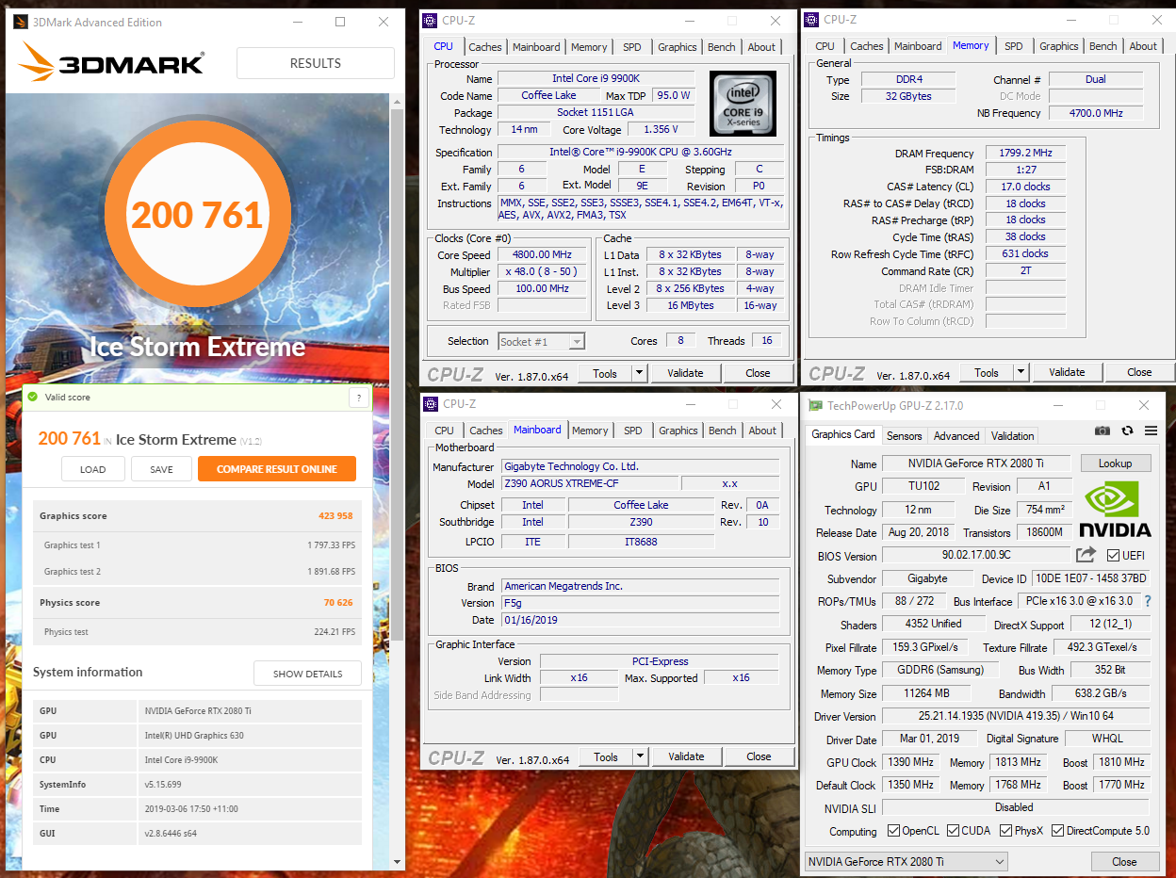The width and height of the screenshot is (1176, 878).
Task: Open the Bench tab in CPU-Z CPU window
Action: point(722,47)
